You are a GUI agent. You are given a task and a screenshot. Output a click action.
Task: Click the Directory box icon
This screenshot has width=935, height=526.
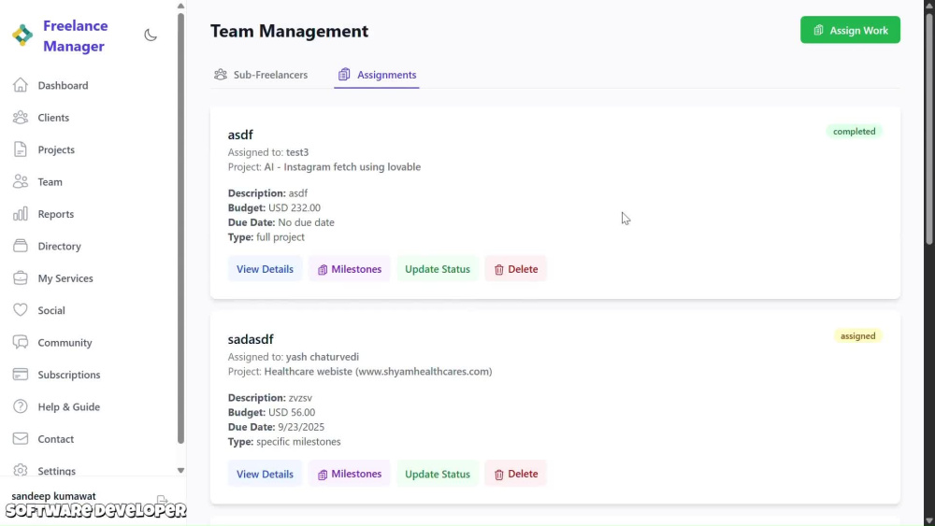coord(21,246)
